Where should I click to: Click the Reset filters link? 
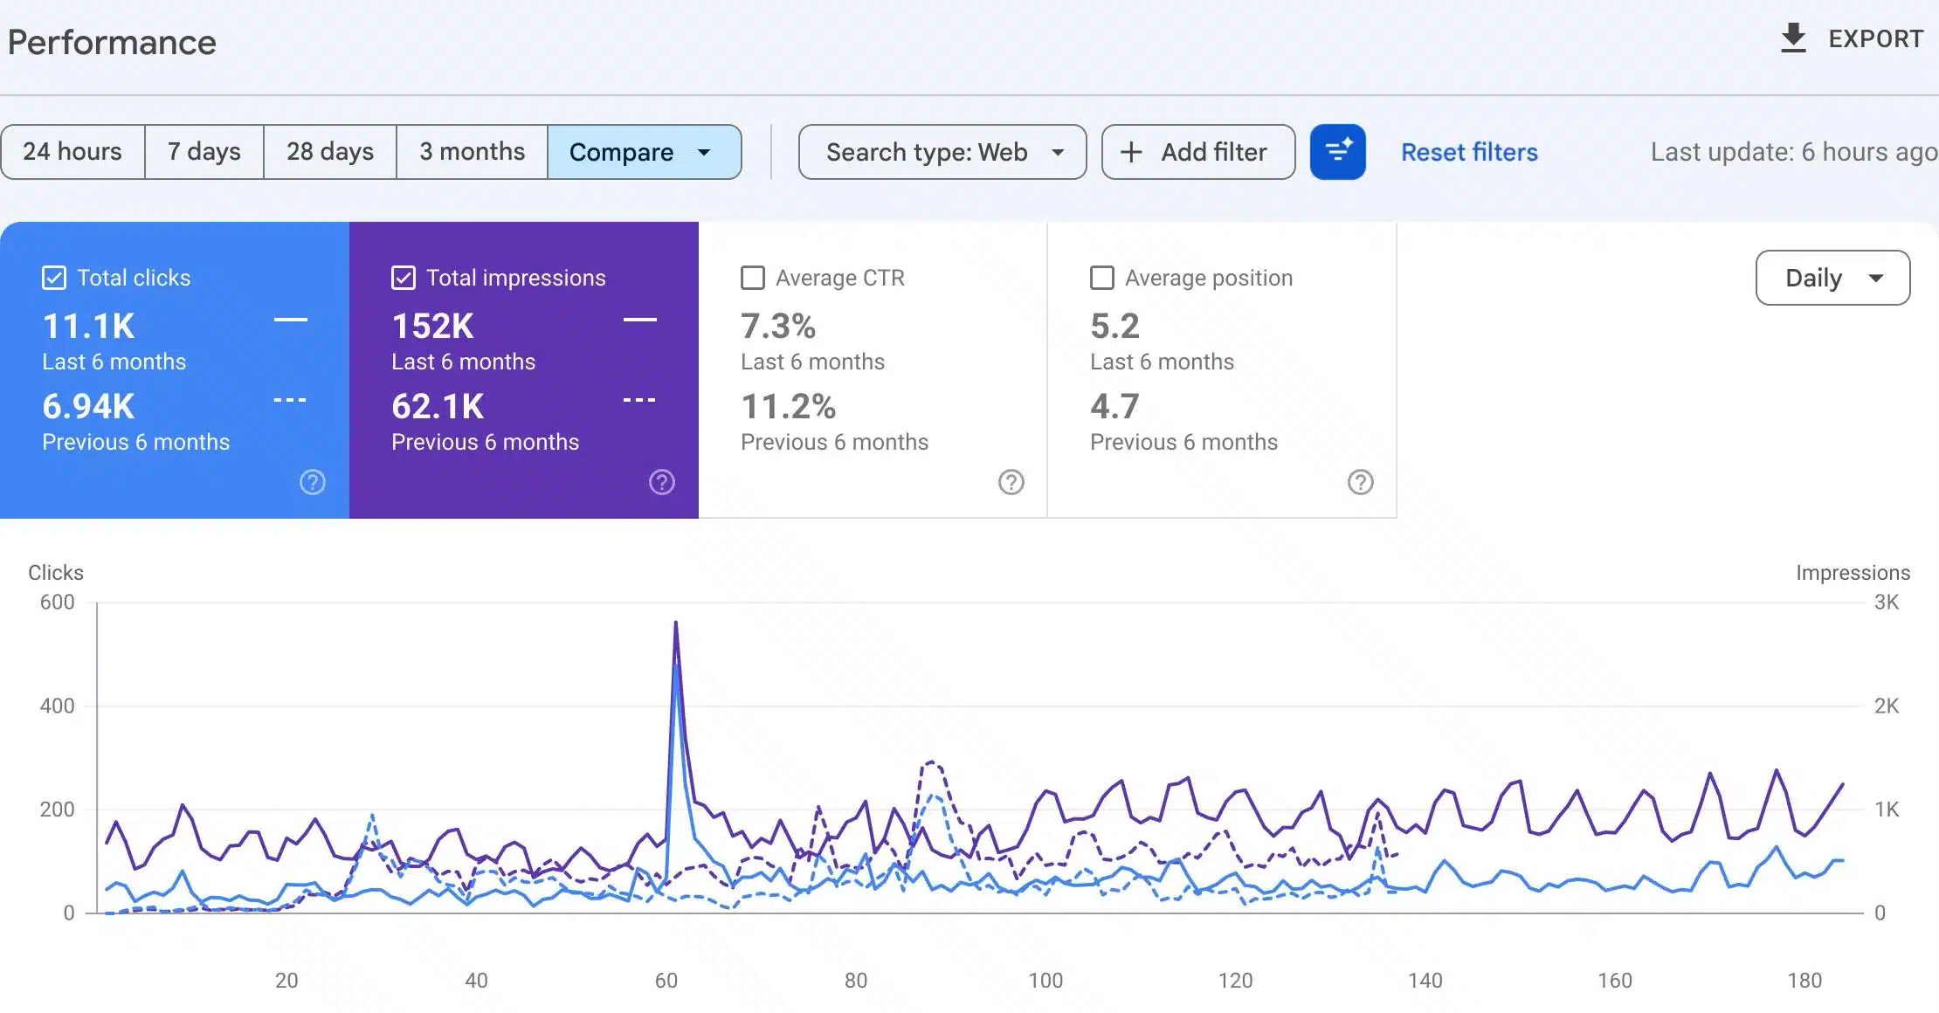tap(1469, 152)
